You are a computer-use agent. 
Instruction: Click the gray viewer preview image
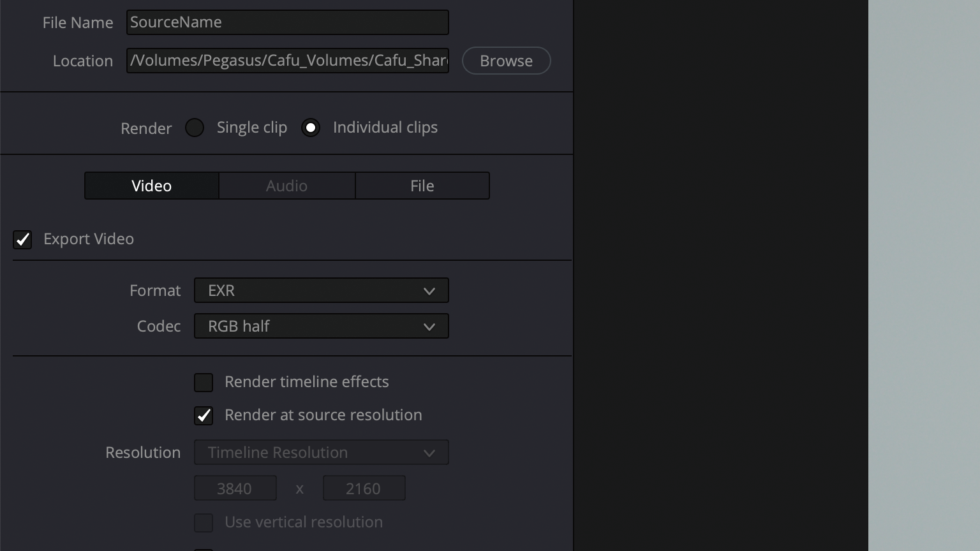click(923, 274)
